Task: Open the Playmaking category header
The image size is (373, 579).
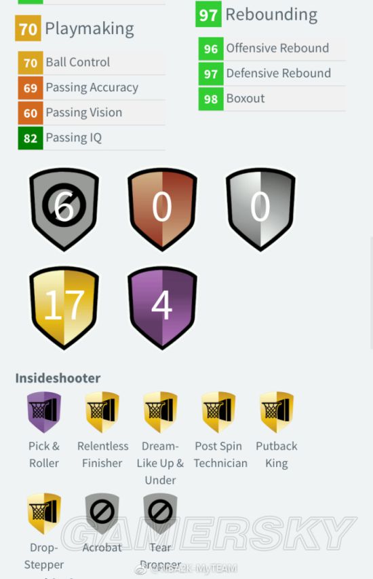Action: [75, 29]
